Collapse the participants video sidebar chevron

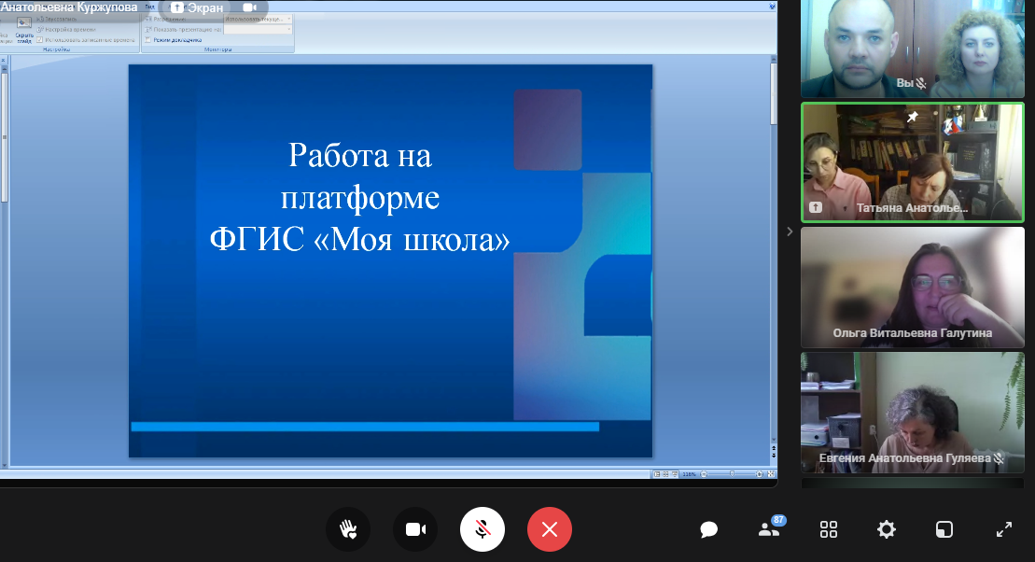click(790, 232)
